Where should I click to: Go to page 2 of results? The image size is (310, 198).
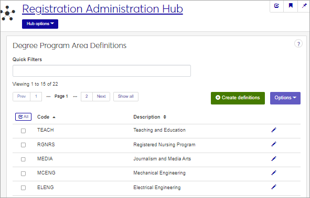point(87,97)
